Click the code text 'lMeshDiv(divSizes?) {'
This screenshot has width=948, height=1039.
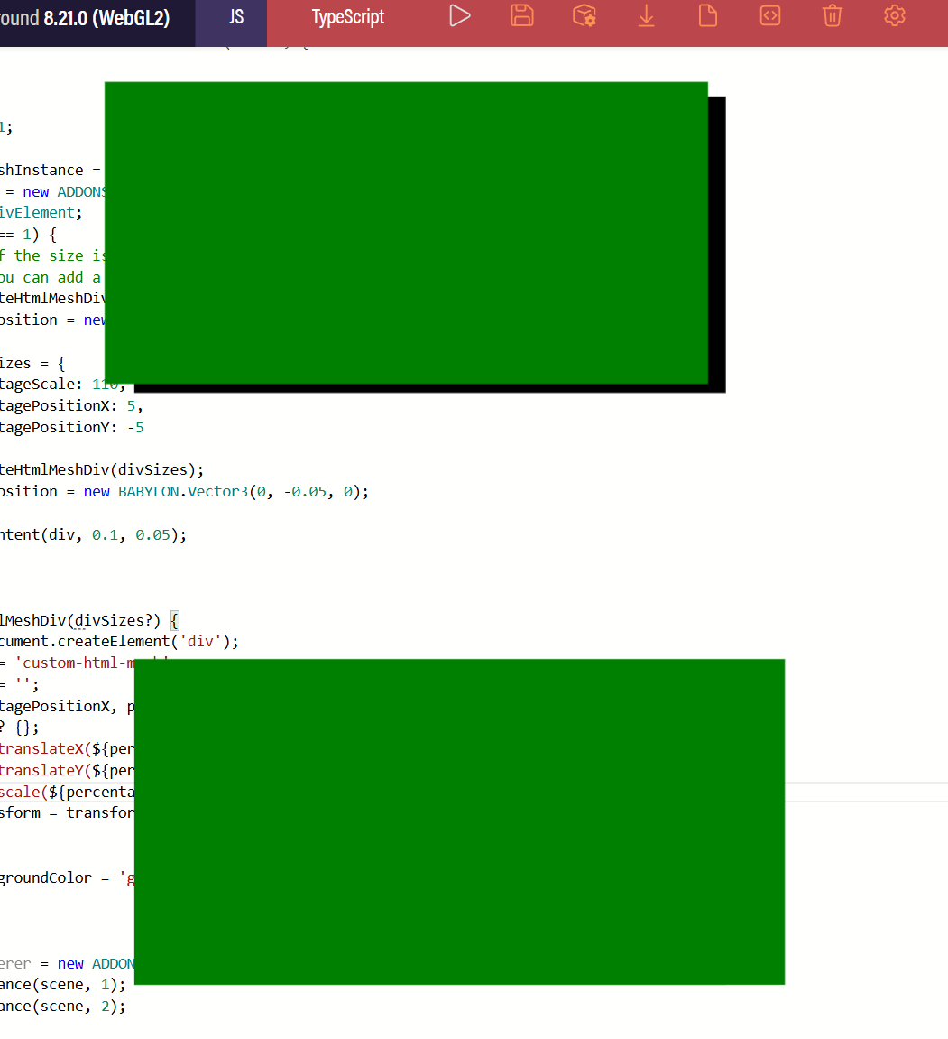(89, 621)
